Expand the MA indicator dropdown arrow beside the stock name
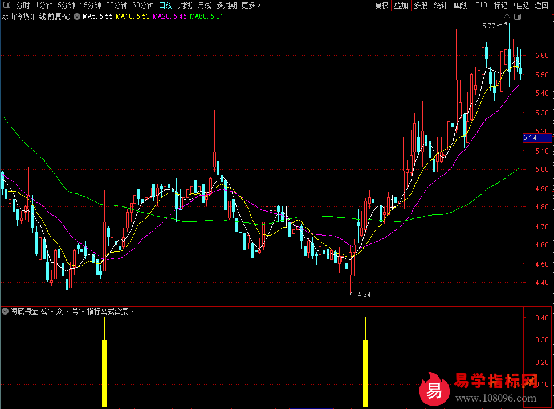The image size is (554, 409). 77,16
